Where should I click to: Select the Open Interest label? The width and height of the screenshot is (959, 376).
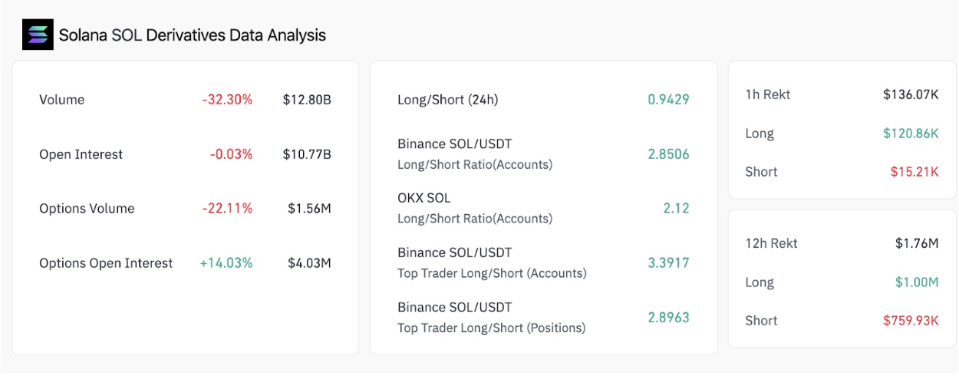81,154
